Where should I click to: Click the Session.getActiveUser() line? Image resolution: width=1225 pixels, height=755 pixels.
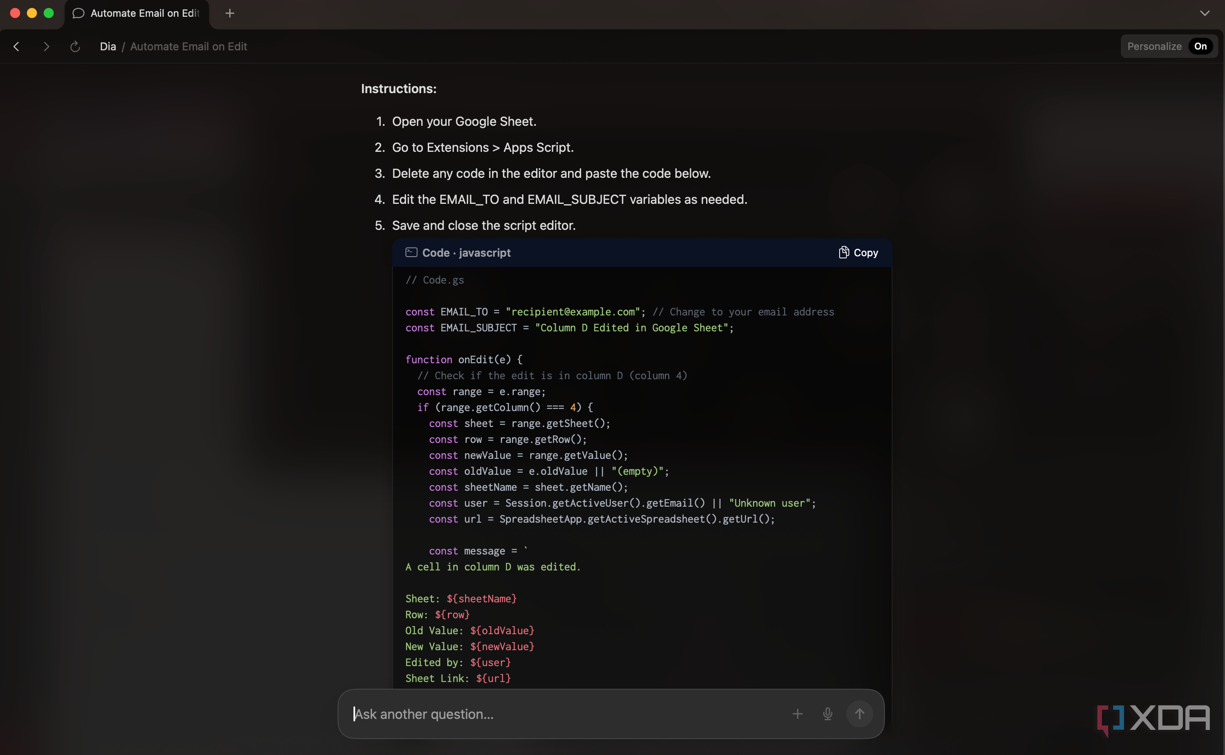click(622, 503)
